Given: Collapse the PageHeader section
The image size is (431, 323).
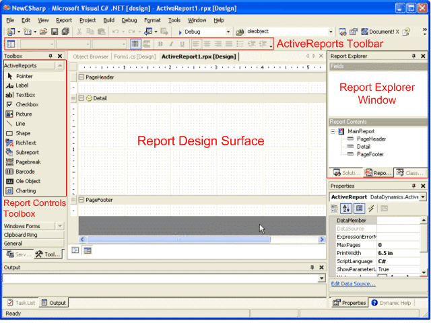Looking at the screenshot, I should (81, 78).
